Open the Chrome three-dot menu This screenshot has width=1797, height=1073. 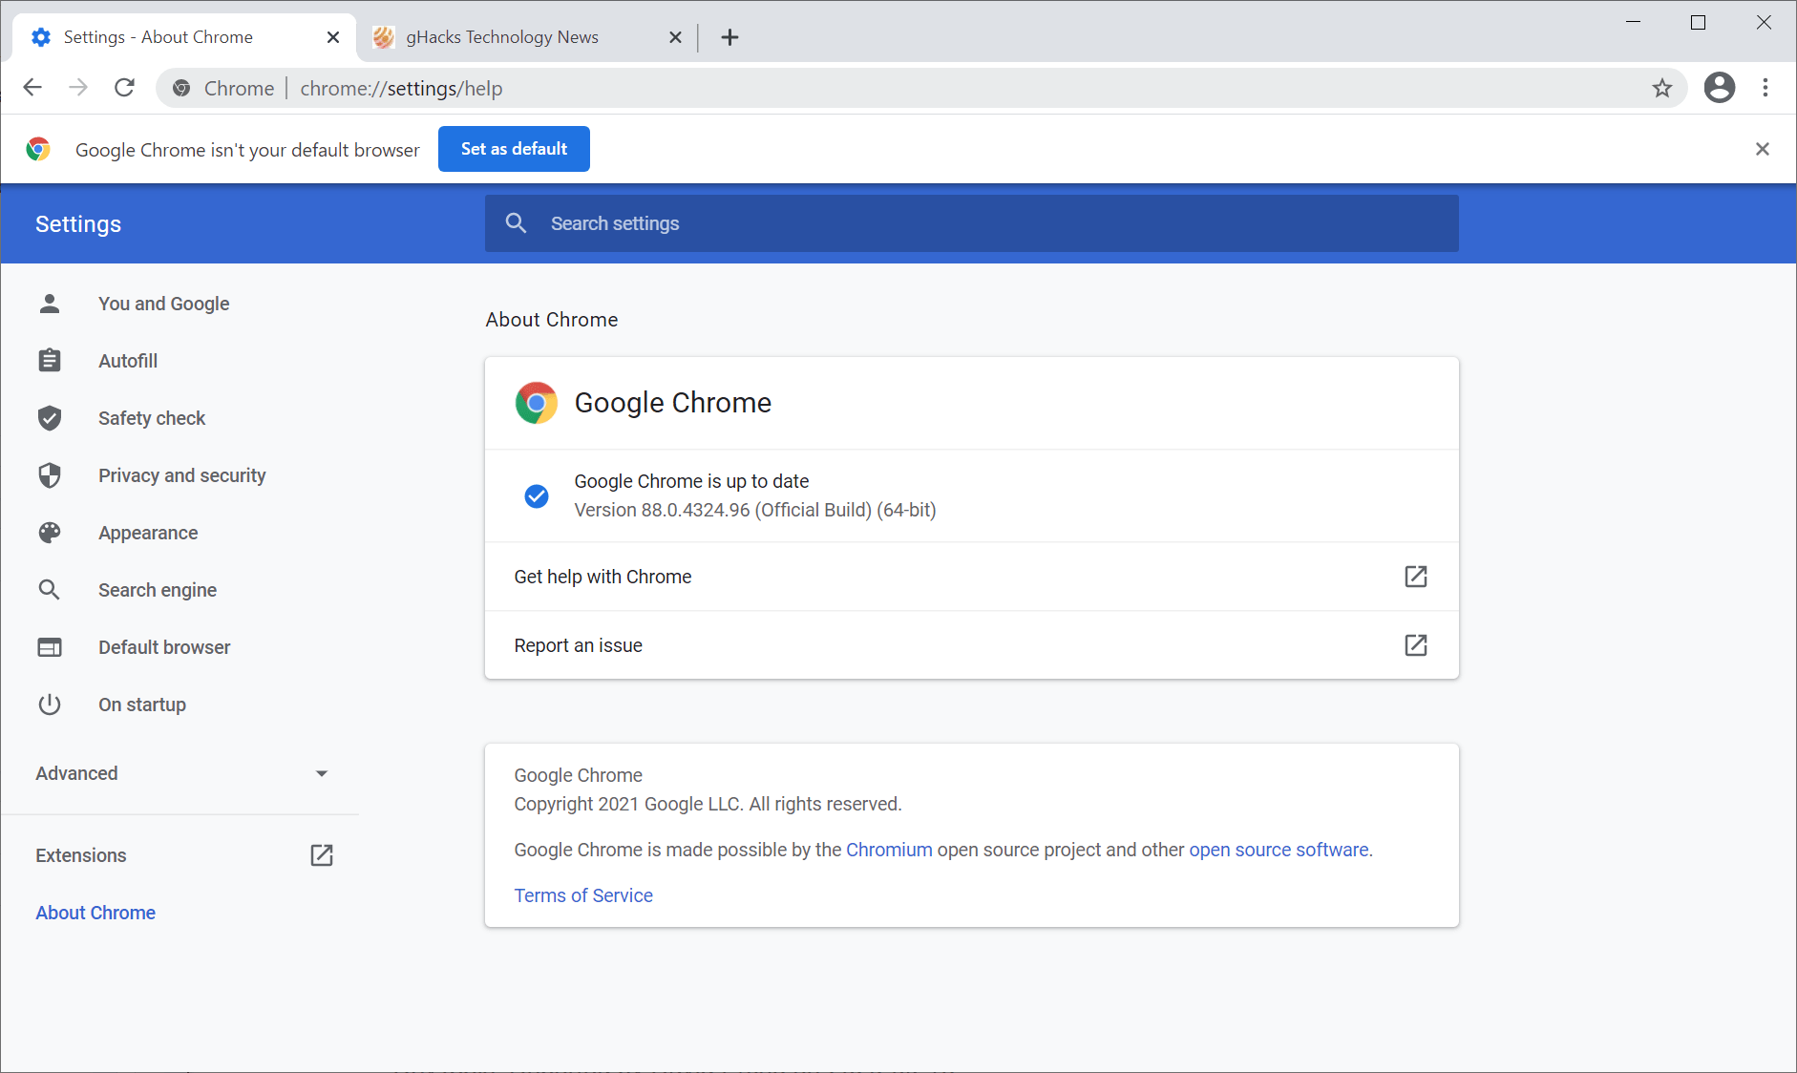(1765, 88)
